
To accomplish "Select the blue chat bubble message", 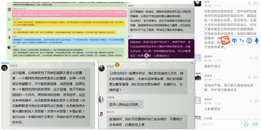I will point(69,41).
